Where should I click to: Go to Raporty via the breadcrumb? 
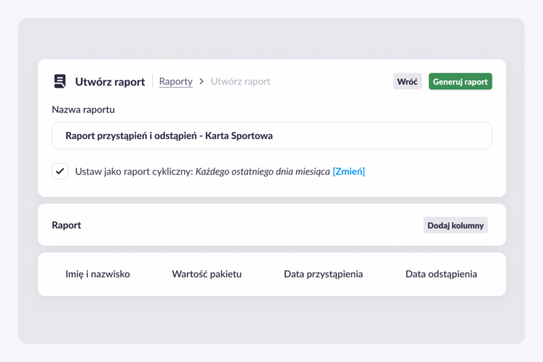176,82
